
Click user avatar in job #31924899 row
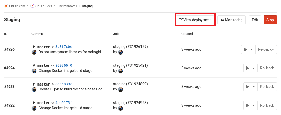point(120,89)
